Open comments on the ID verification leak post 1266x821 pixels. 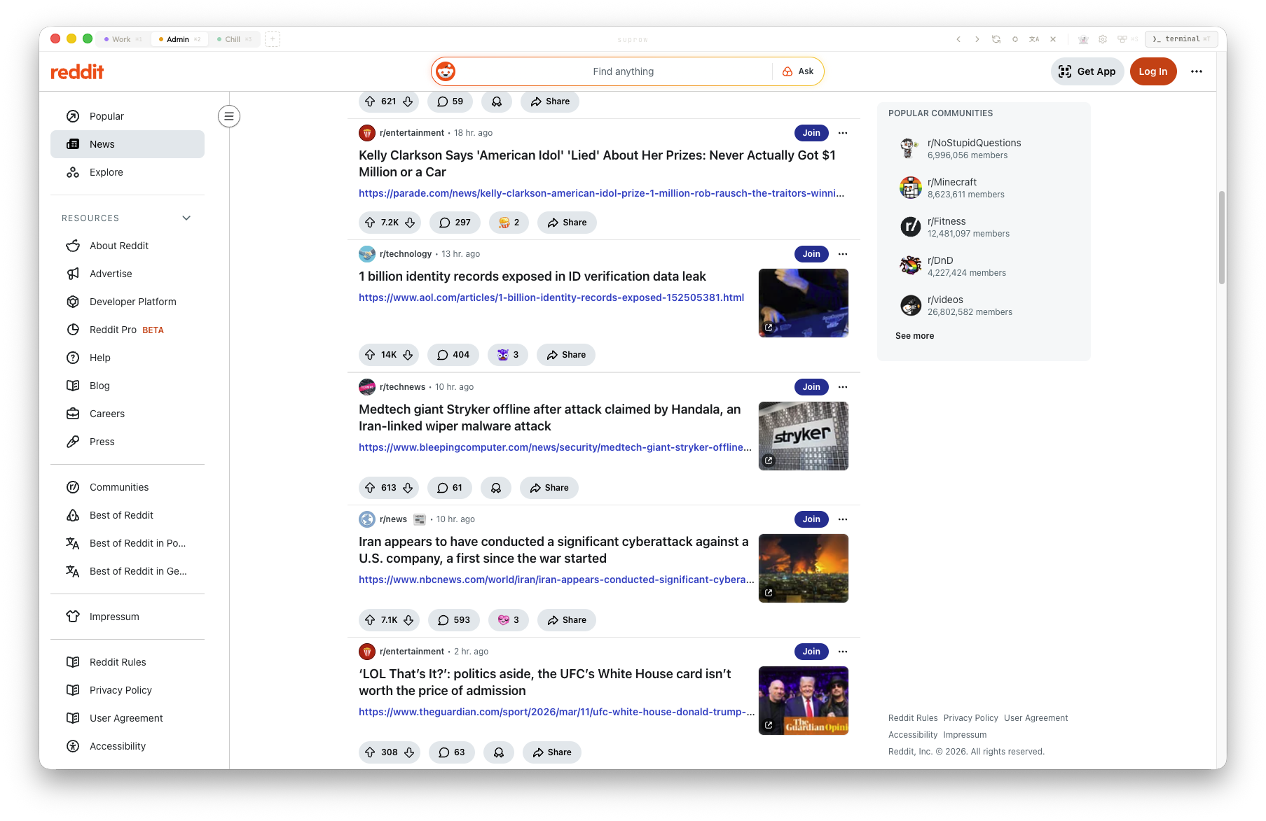(x=453, y=355)
